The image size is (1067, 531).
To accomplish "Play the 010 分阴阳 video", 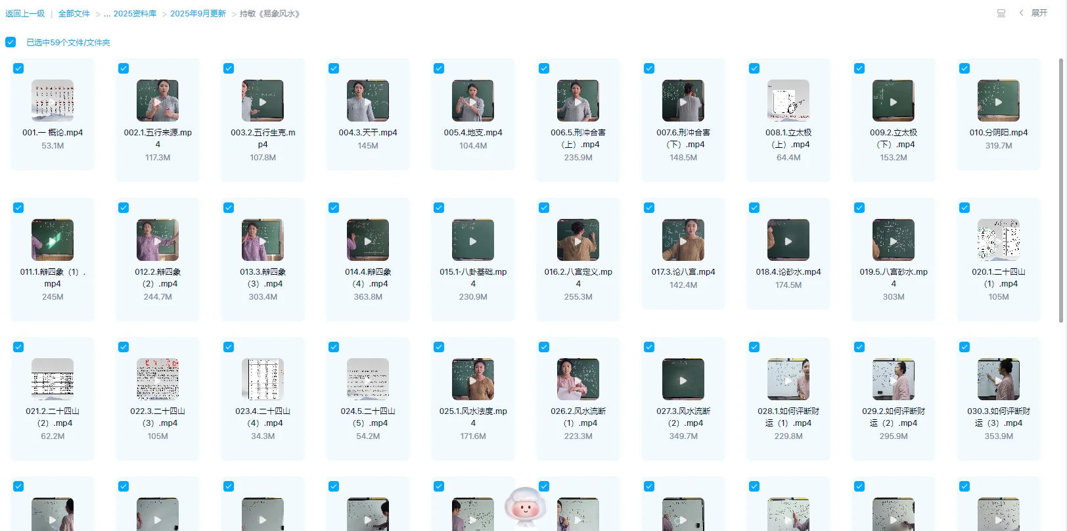I will tap(999, 101).
